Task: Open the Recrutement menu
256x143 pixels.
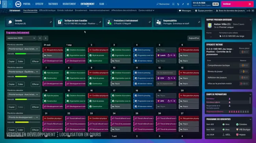Action: 69,4
